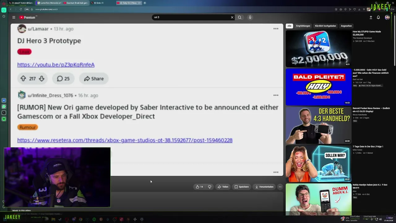396x223 pixels.
Task: Select the 'Alle' filter chip
Action: coord(289,26)
